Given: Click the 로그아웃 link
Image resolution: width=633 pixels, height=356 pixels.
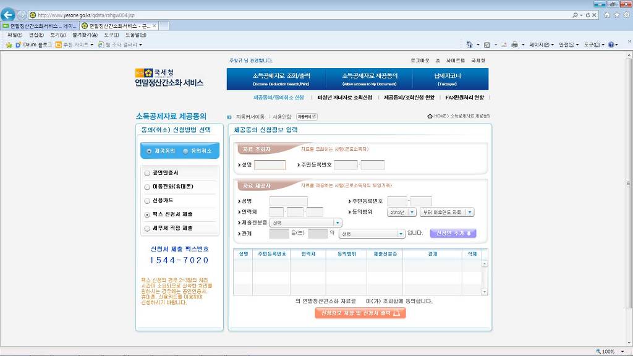Looking at the screenshot, I should tap(420, 61).
